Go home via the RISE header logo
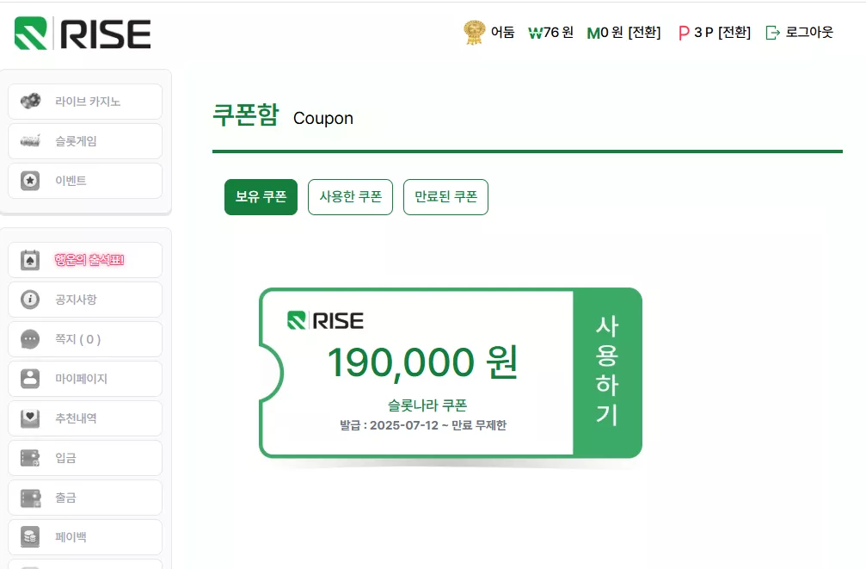This screenshot has width=866, height=569. pos(83,34)
